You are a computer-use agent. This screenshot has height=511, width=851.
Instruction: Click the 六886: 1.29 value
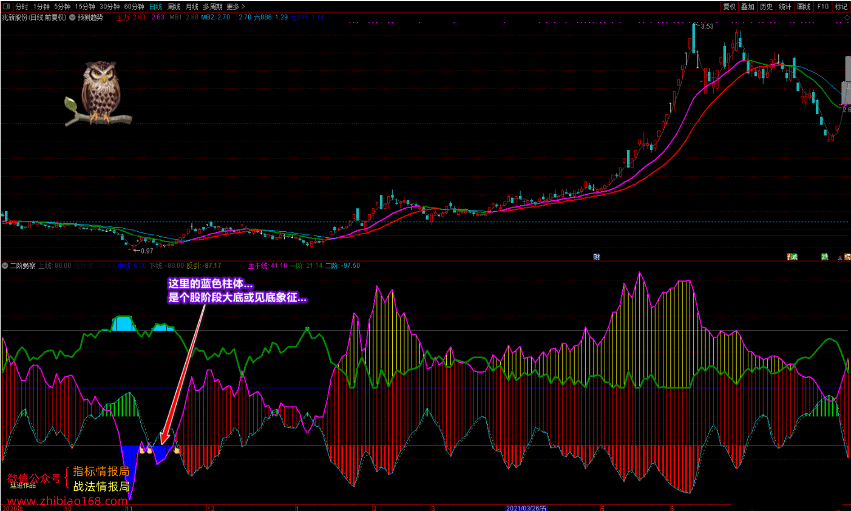pyautogui.click(x=271, y=18)
